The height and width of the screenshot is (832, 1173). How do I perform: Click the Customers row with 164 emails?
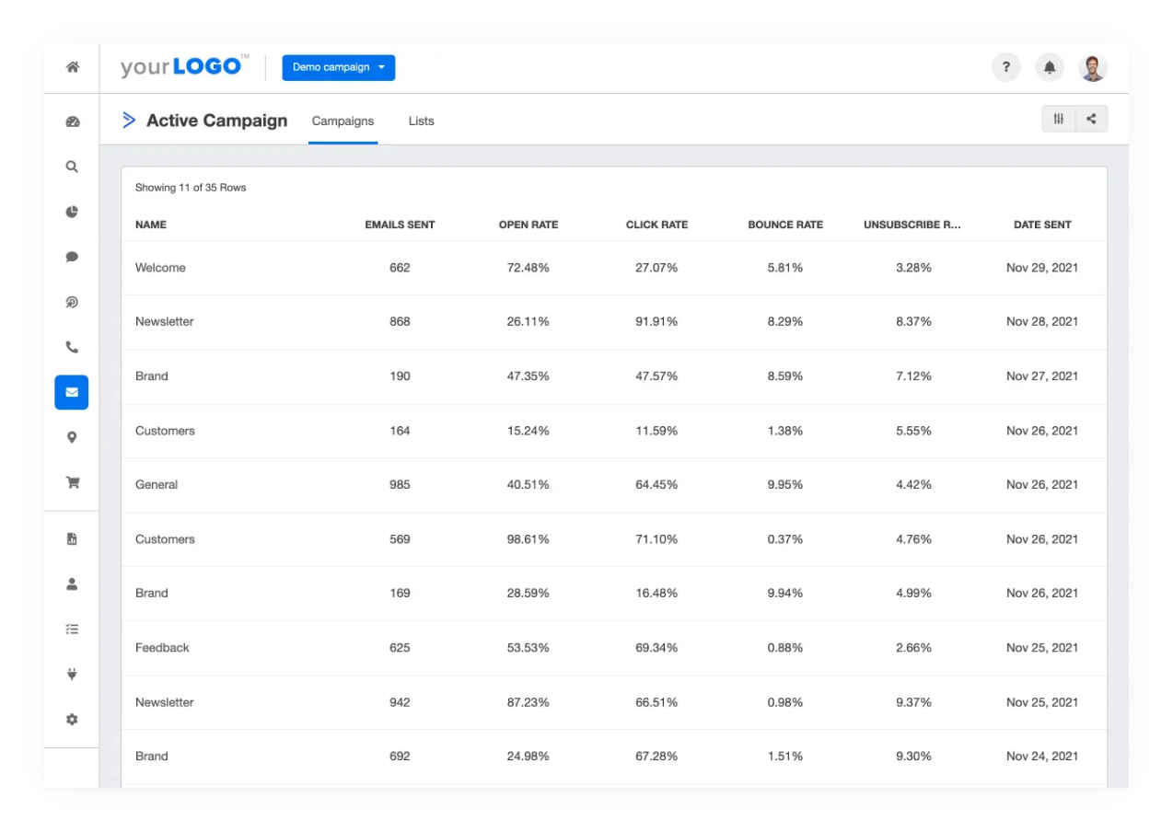[614, 431]
